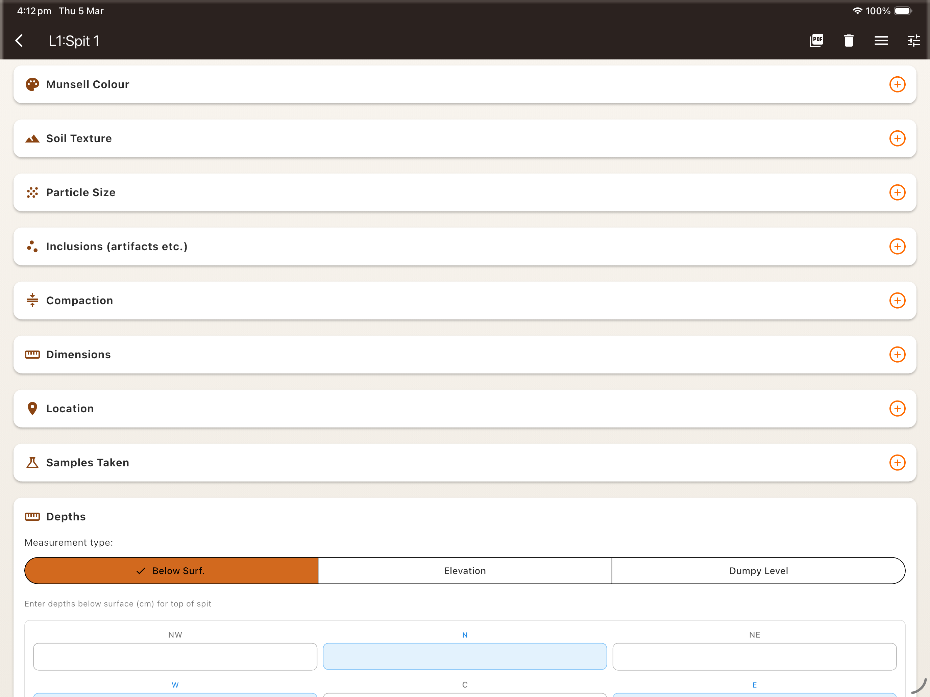The image size is (930, 697).
Task: Click the NW depth input field
Action: pos(175,656)
